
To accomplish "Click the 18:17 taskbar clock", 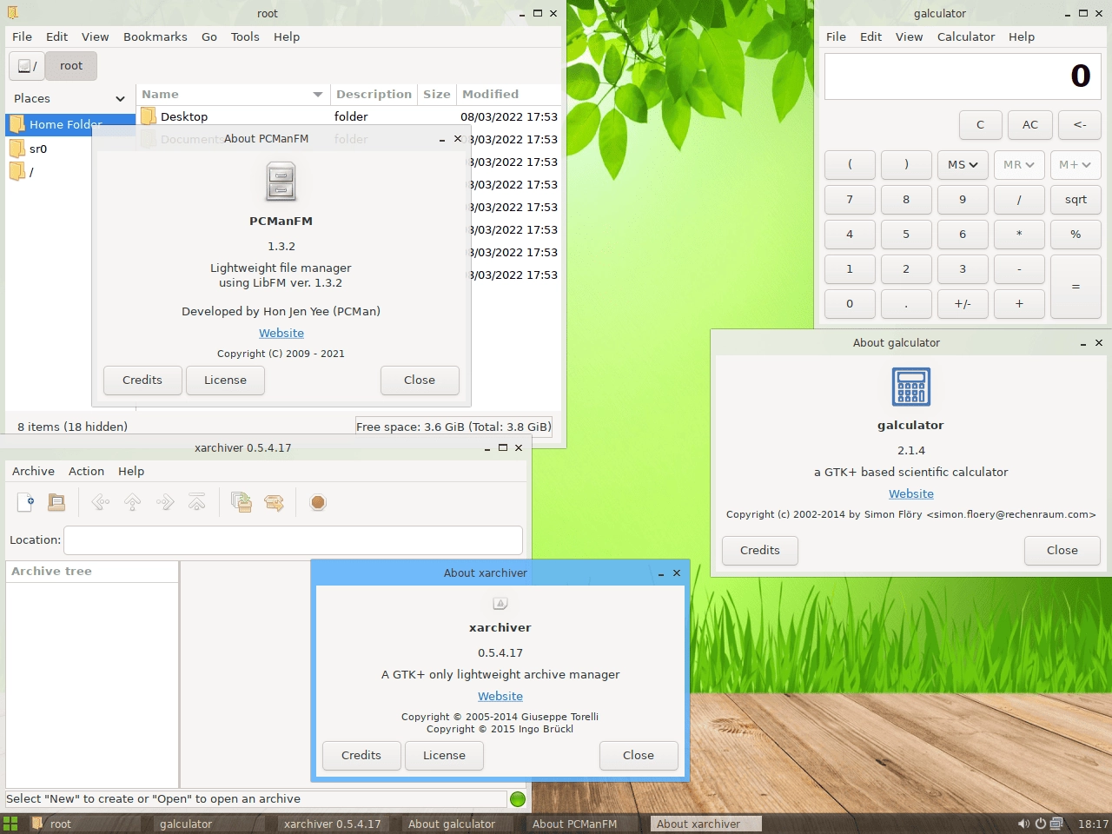I will [1093, 824].
